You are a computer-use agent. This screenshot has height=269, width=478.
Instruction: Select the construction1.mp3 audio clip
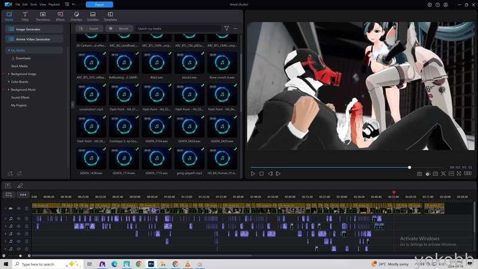pyautogui.click(x=91, y=94)
